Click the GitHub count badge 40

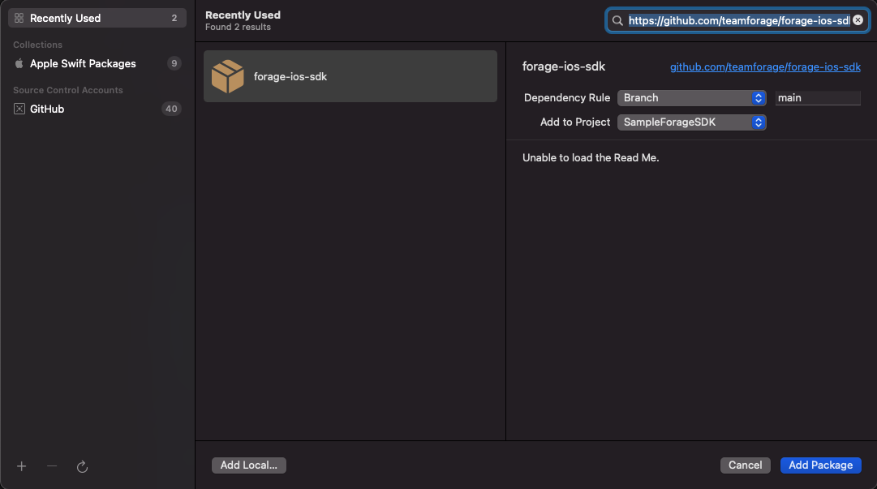pos(171,109)
